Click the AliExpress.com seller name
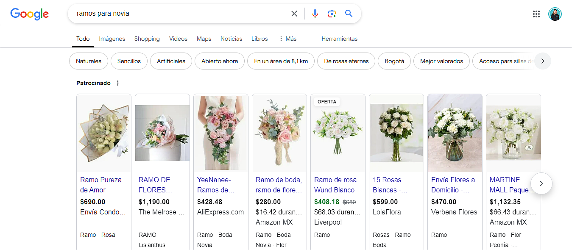Image resolution: width=572 pixels, height=250 pixels. click(x=220, y=212)
